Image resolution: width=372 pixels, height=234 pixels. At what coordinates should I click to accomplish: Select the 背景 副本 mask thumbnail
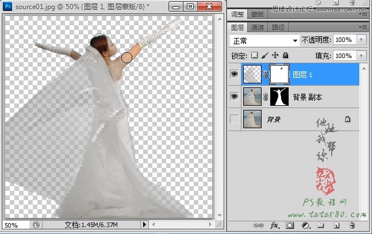(279, 97)
